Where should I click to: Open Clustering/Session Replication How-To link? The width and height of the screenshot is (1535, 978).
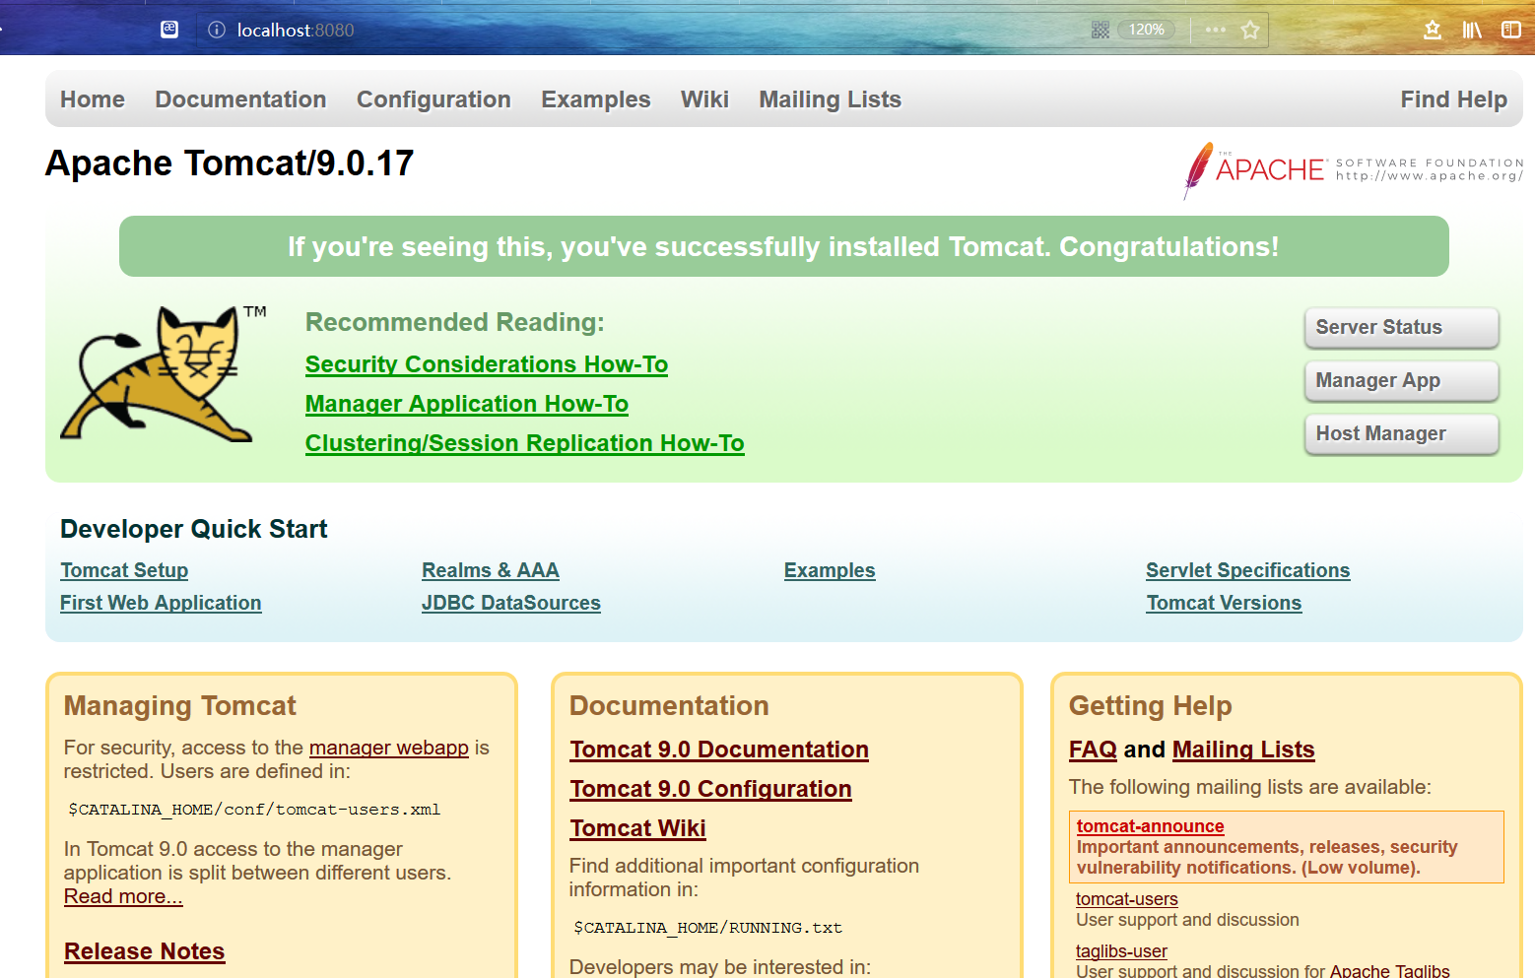pos(525,443)
